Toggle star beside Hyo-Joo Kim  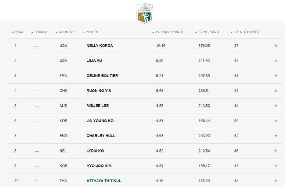pyautogui.click(x=276, y=166)
